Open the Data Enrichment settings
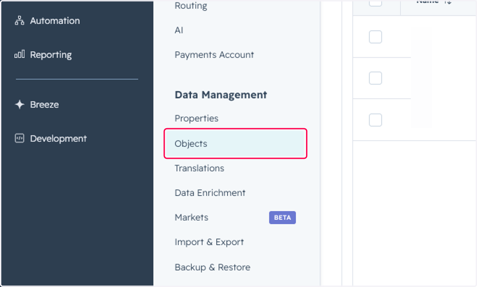 tap(210, 193)
